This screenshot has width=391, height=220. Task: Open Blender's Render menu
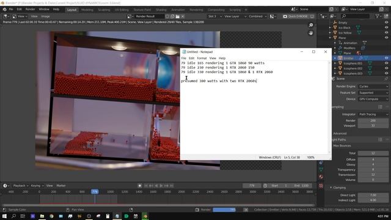click(30, 9)
